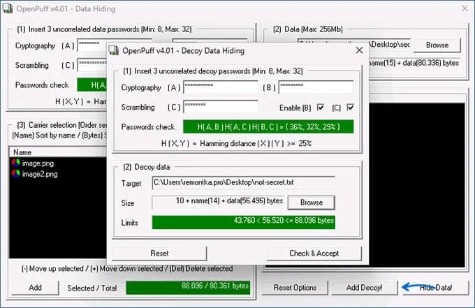This screenshot has height=308, width=475.
Task: Click the OpenPuff main window title icon
Action: pyautogui.click(x=8, y=8)
